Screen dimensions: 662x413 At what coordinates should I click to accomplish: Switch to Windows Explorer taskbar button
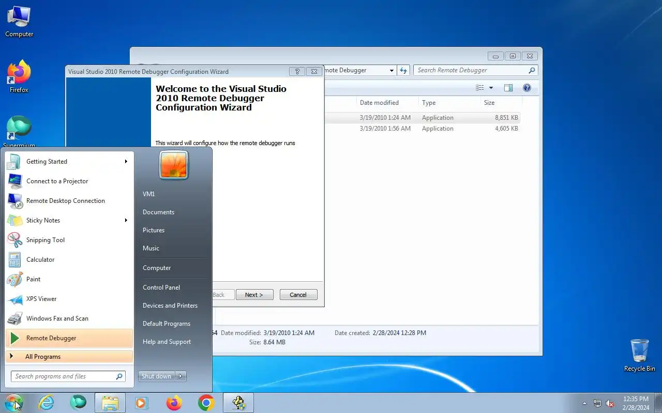click(110, 403)
